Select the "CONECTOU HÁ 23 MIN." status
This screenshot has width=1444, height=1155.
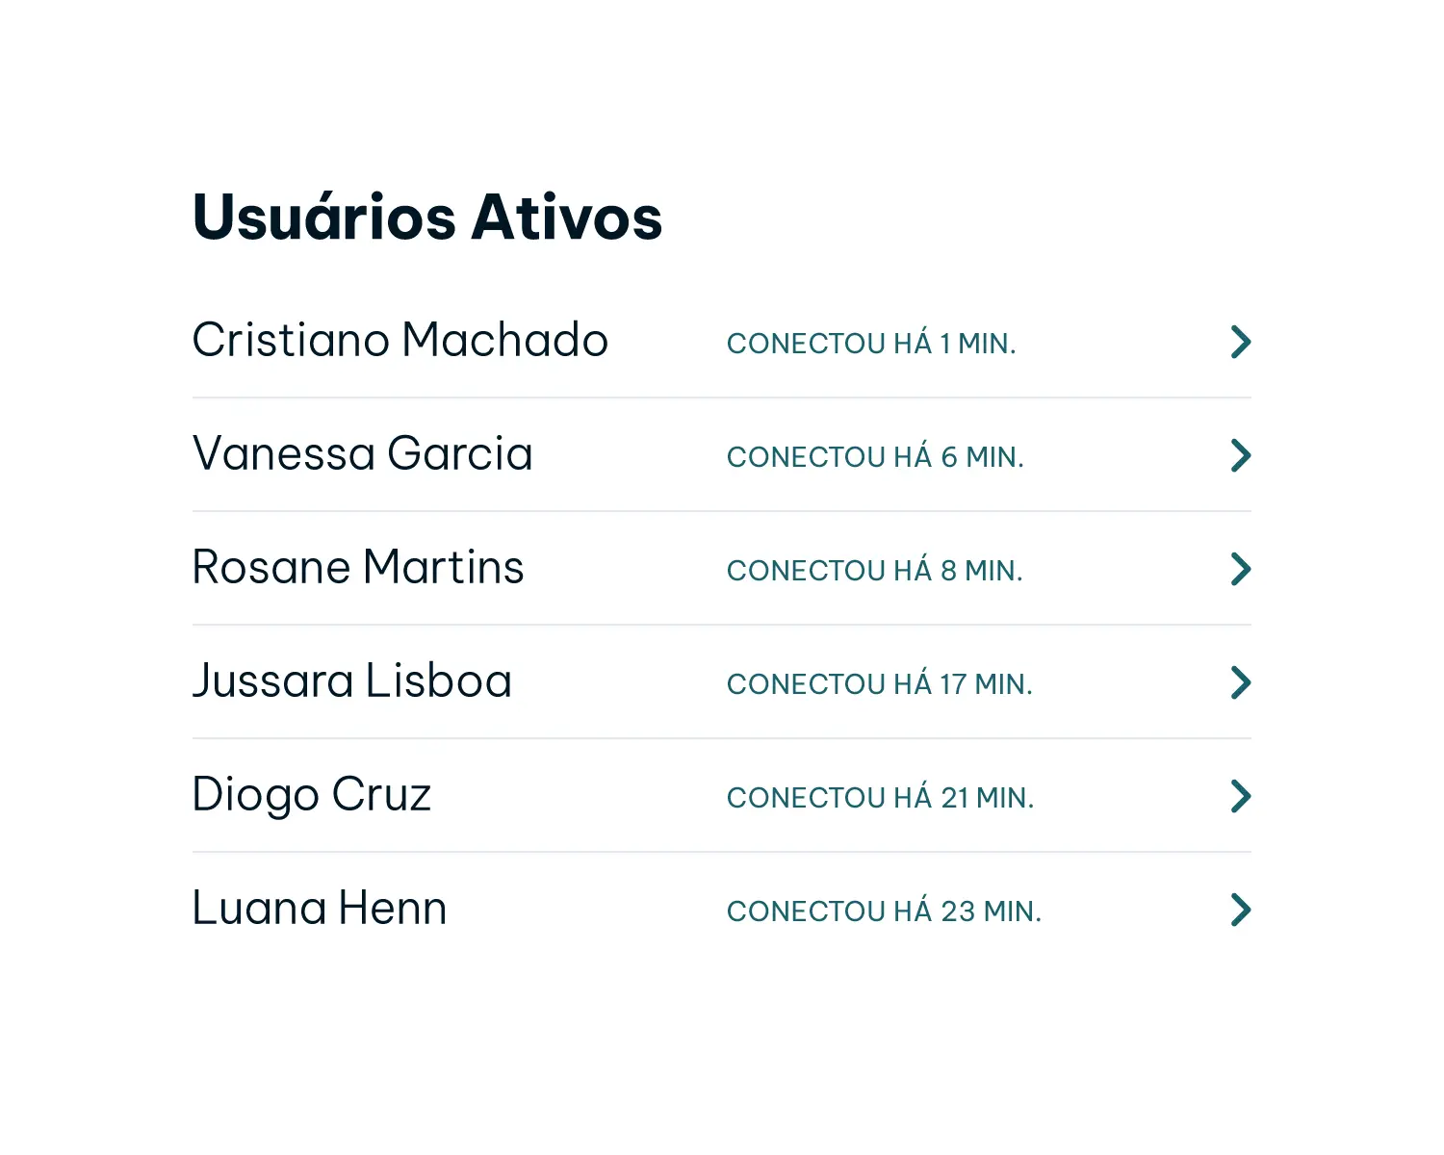point(884,911)
